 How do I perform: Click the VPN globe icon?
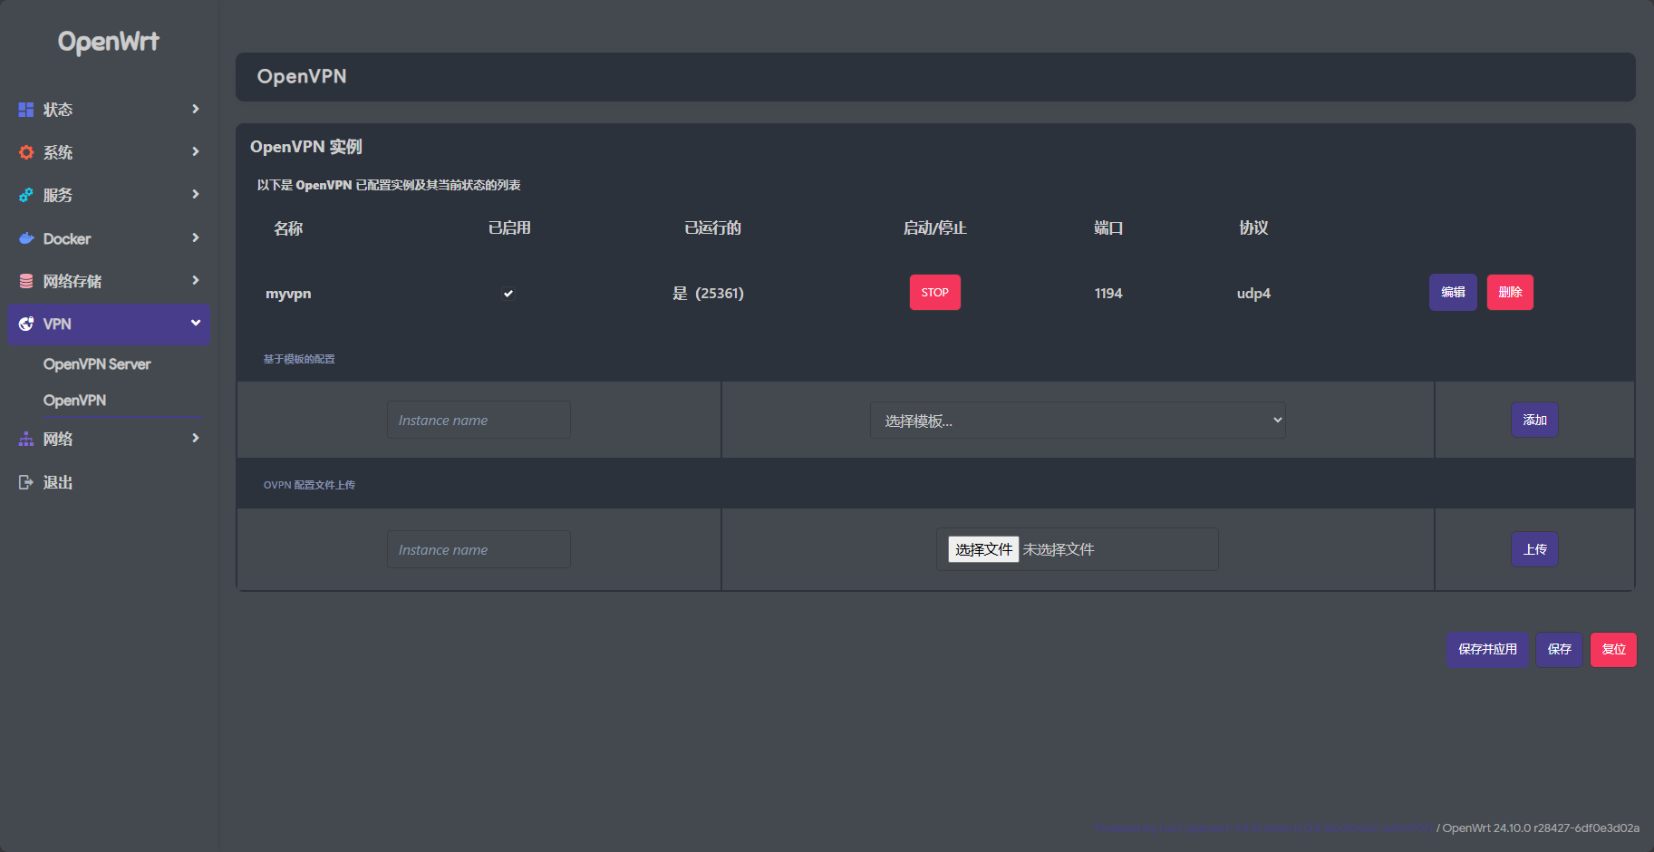[x=25, y=324]
